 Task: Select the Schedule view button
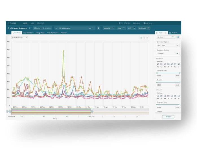click(47, 28)
